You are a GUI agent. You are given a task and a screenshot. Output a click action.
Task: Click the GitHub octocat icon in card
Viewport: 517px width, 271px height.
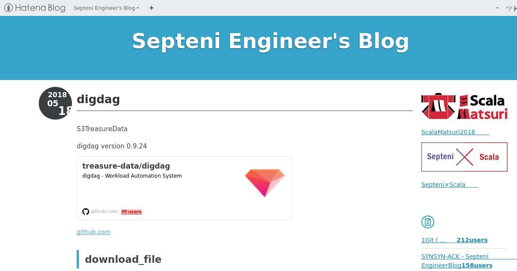(x=86, y=212)
